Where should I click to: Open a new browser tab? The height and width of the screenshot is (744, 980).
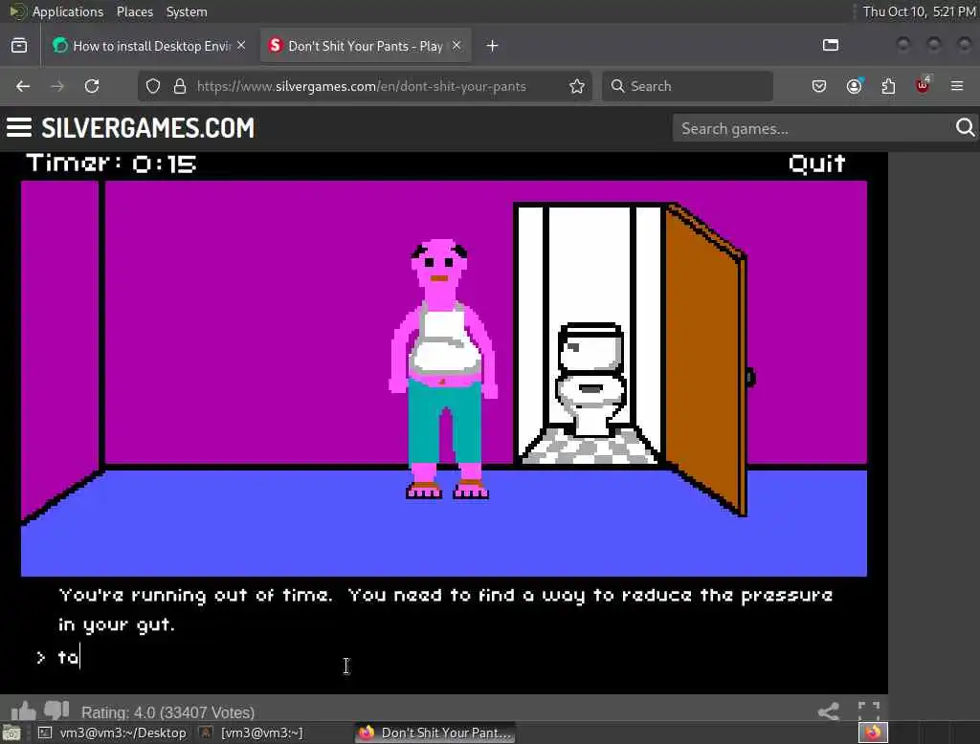492,46
